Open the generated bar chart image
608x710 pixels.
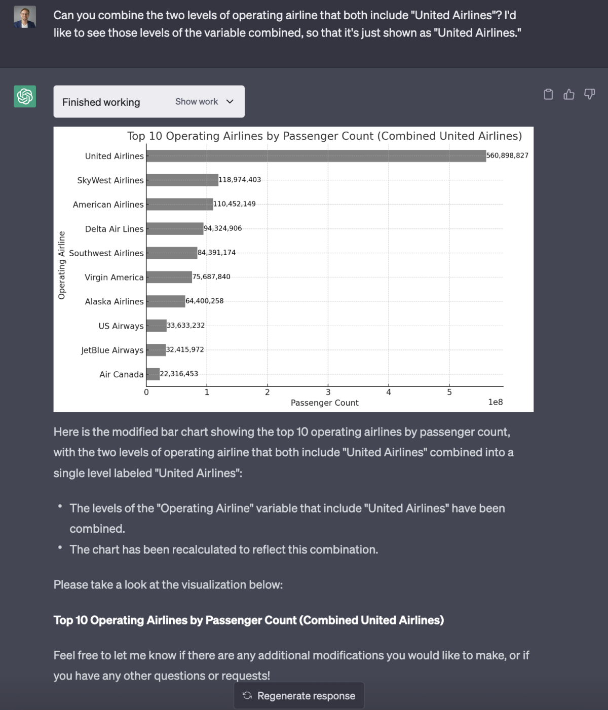[x=294, y=268]
